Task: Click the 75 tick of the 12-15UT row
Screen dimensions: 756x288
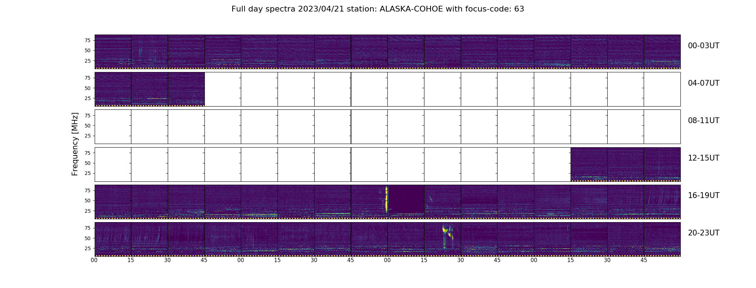Action: point(87,153)
